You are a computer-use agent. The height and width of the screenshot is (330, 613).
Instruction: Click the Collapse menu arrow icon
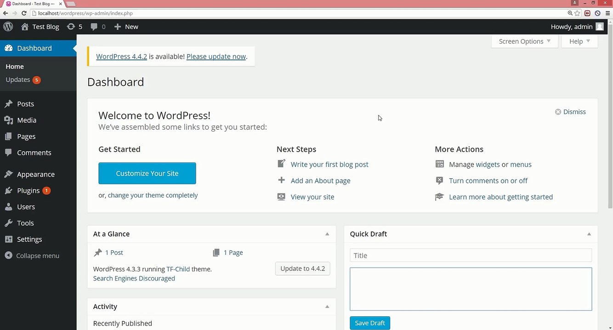click(x=8, y=256)
